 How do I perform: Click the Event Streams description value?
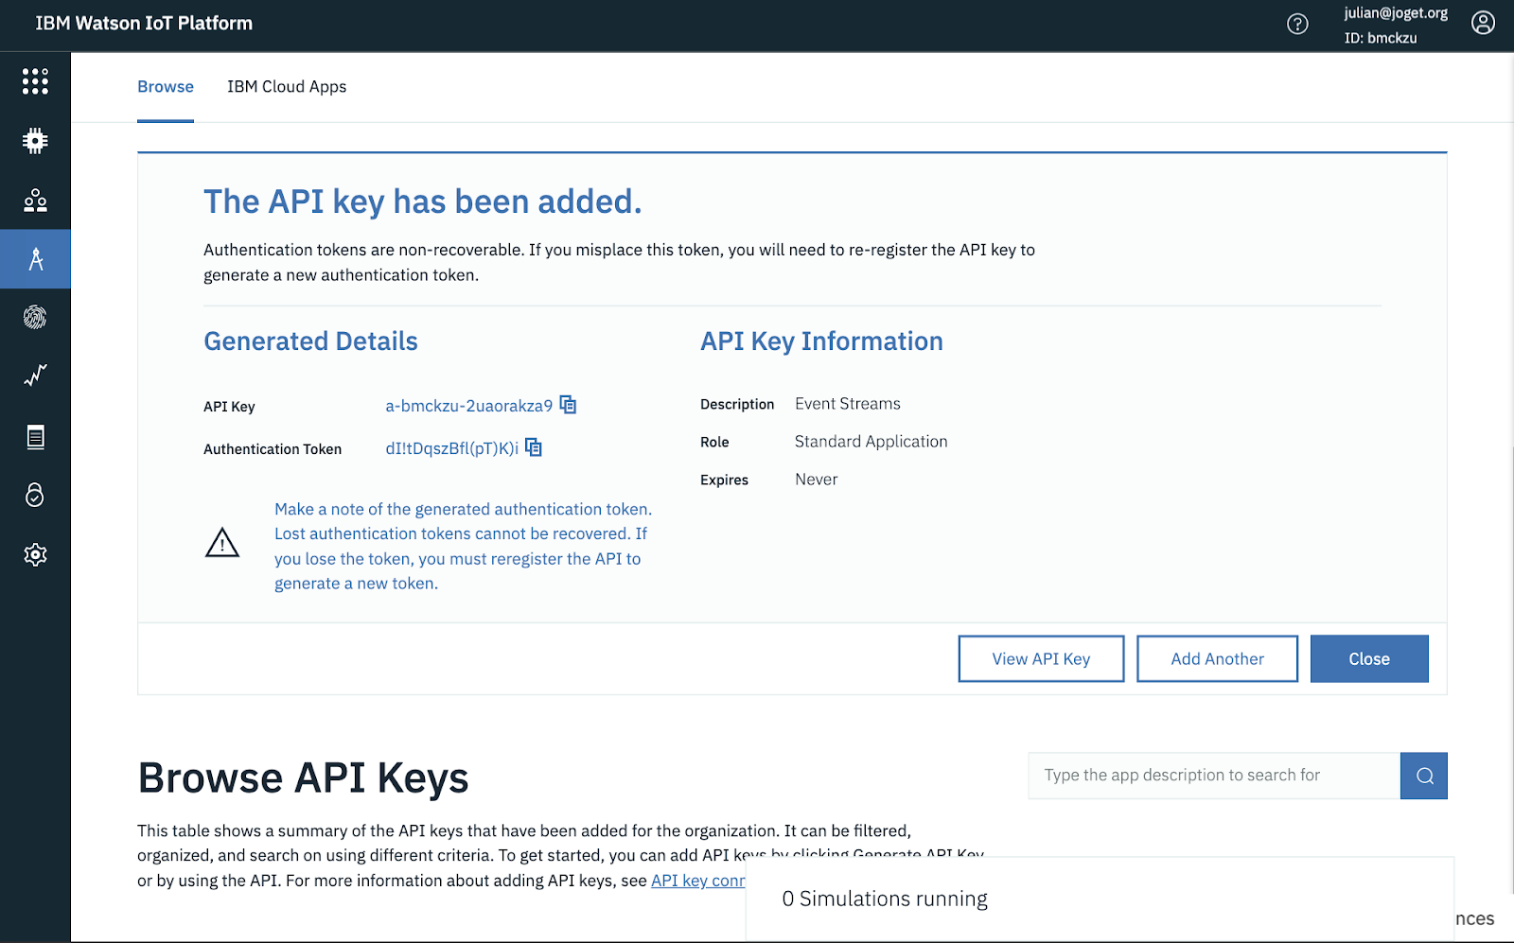[x=848, y=404]
